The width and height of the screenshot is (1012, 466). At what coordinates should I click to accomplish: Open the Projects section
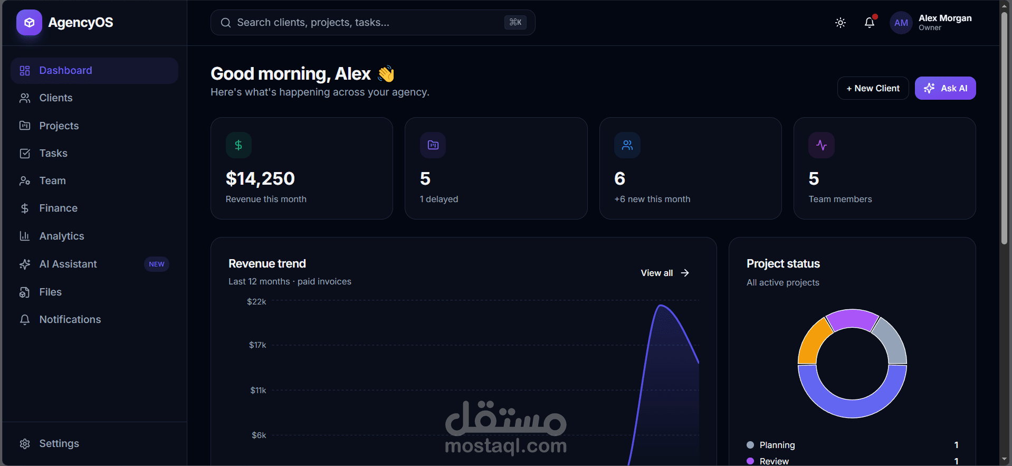(x=94, y=126)
